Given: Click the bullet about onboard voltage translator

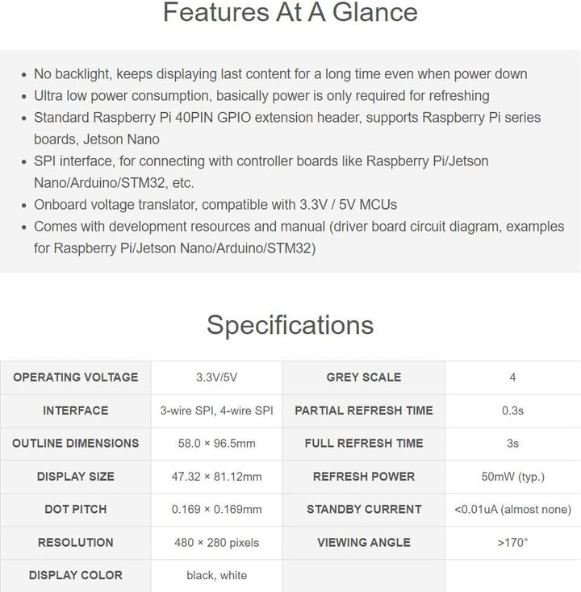Looking at the screenshot, I should click(215, 205).
